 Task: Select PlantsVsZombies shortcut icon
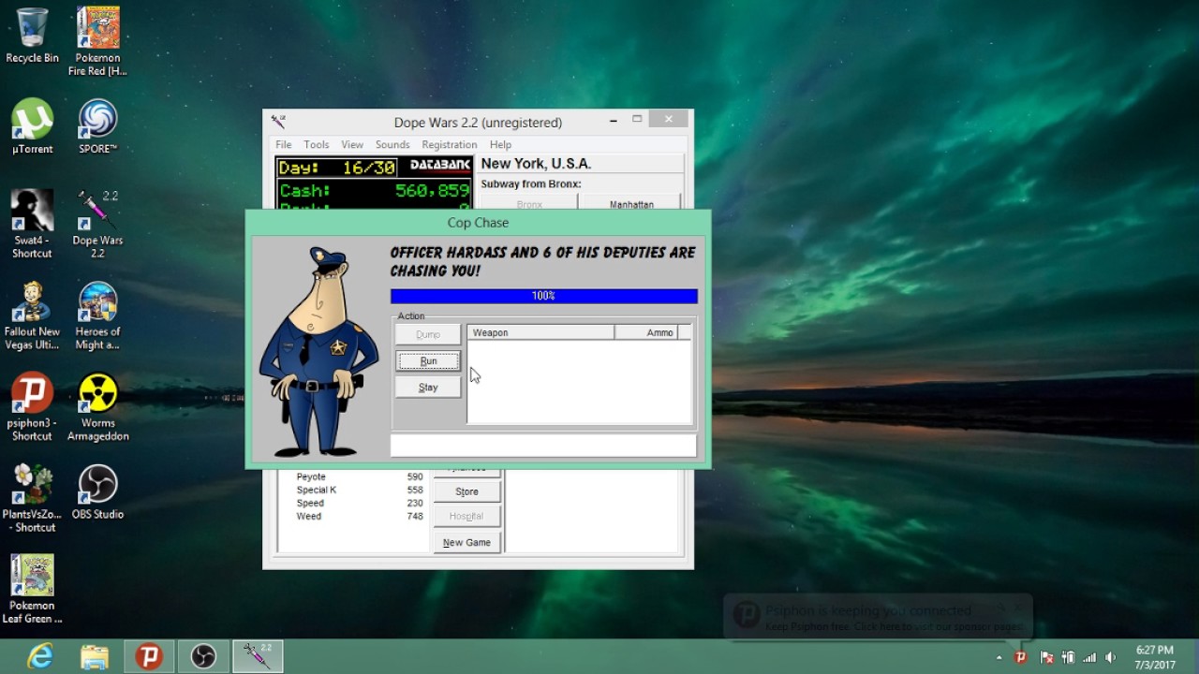(x=32, y=499)
